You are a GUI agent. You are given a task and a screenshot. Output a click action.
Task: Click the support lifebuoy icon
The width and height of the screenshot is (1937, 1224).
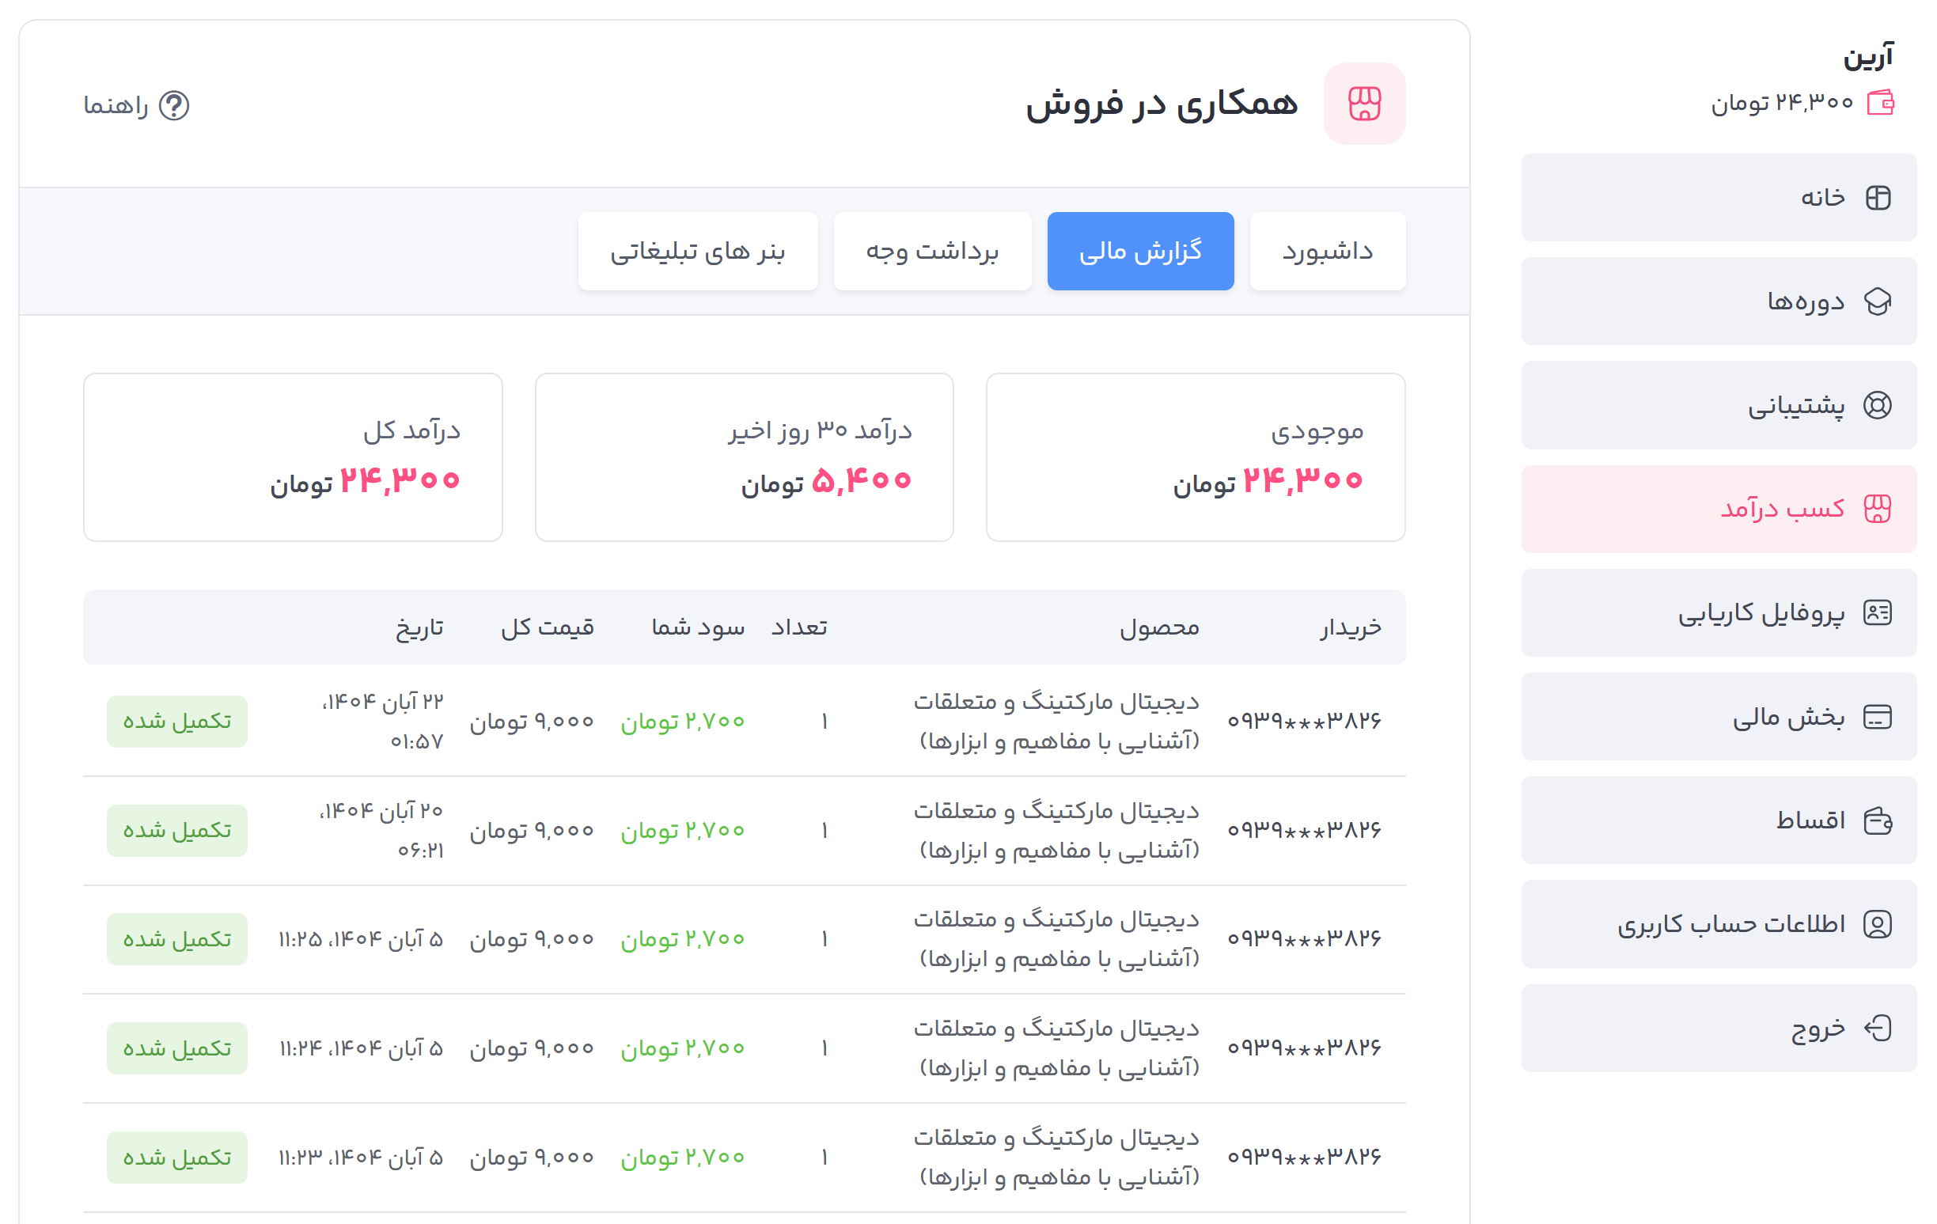(x=1878, y=405)
